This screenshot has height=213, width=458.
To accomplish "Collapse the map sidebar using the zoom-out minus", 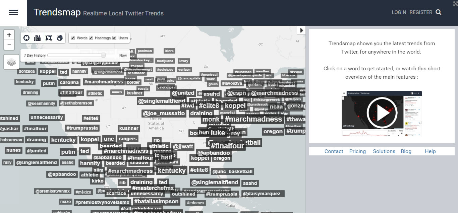I will pos(9,45).
